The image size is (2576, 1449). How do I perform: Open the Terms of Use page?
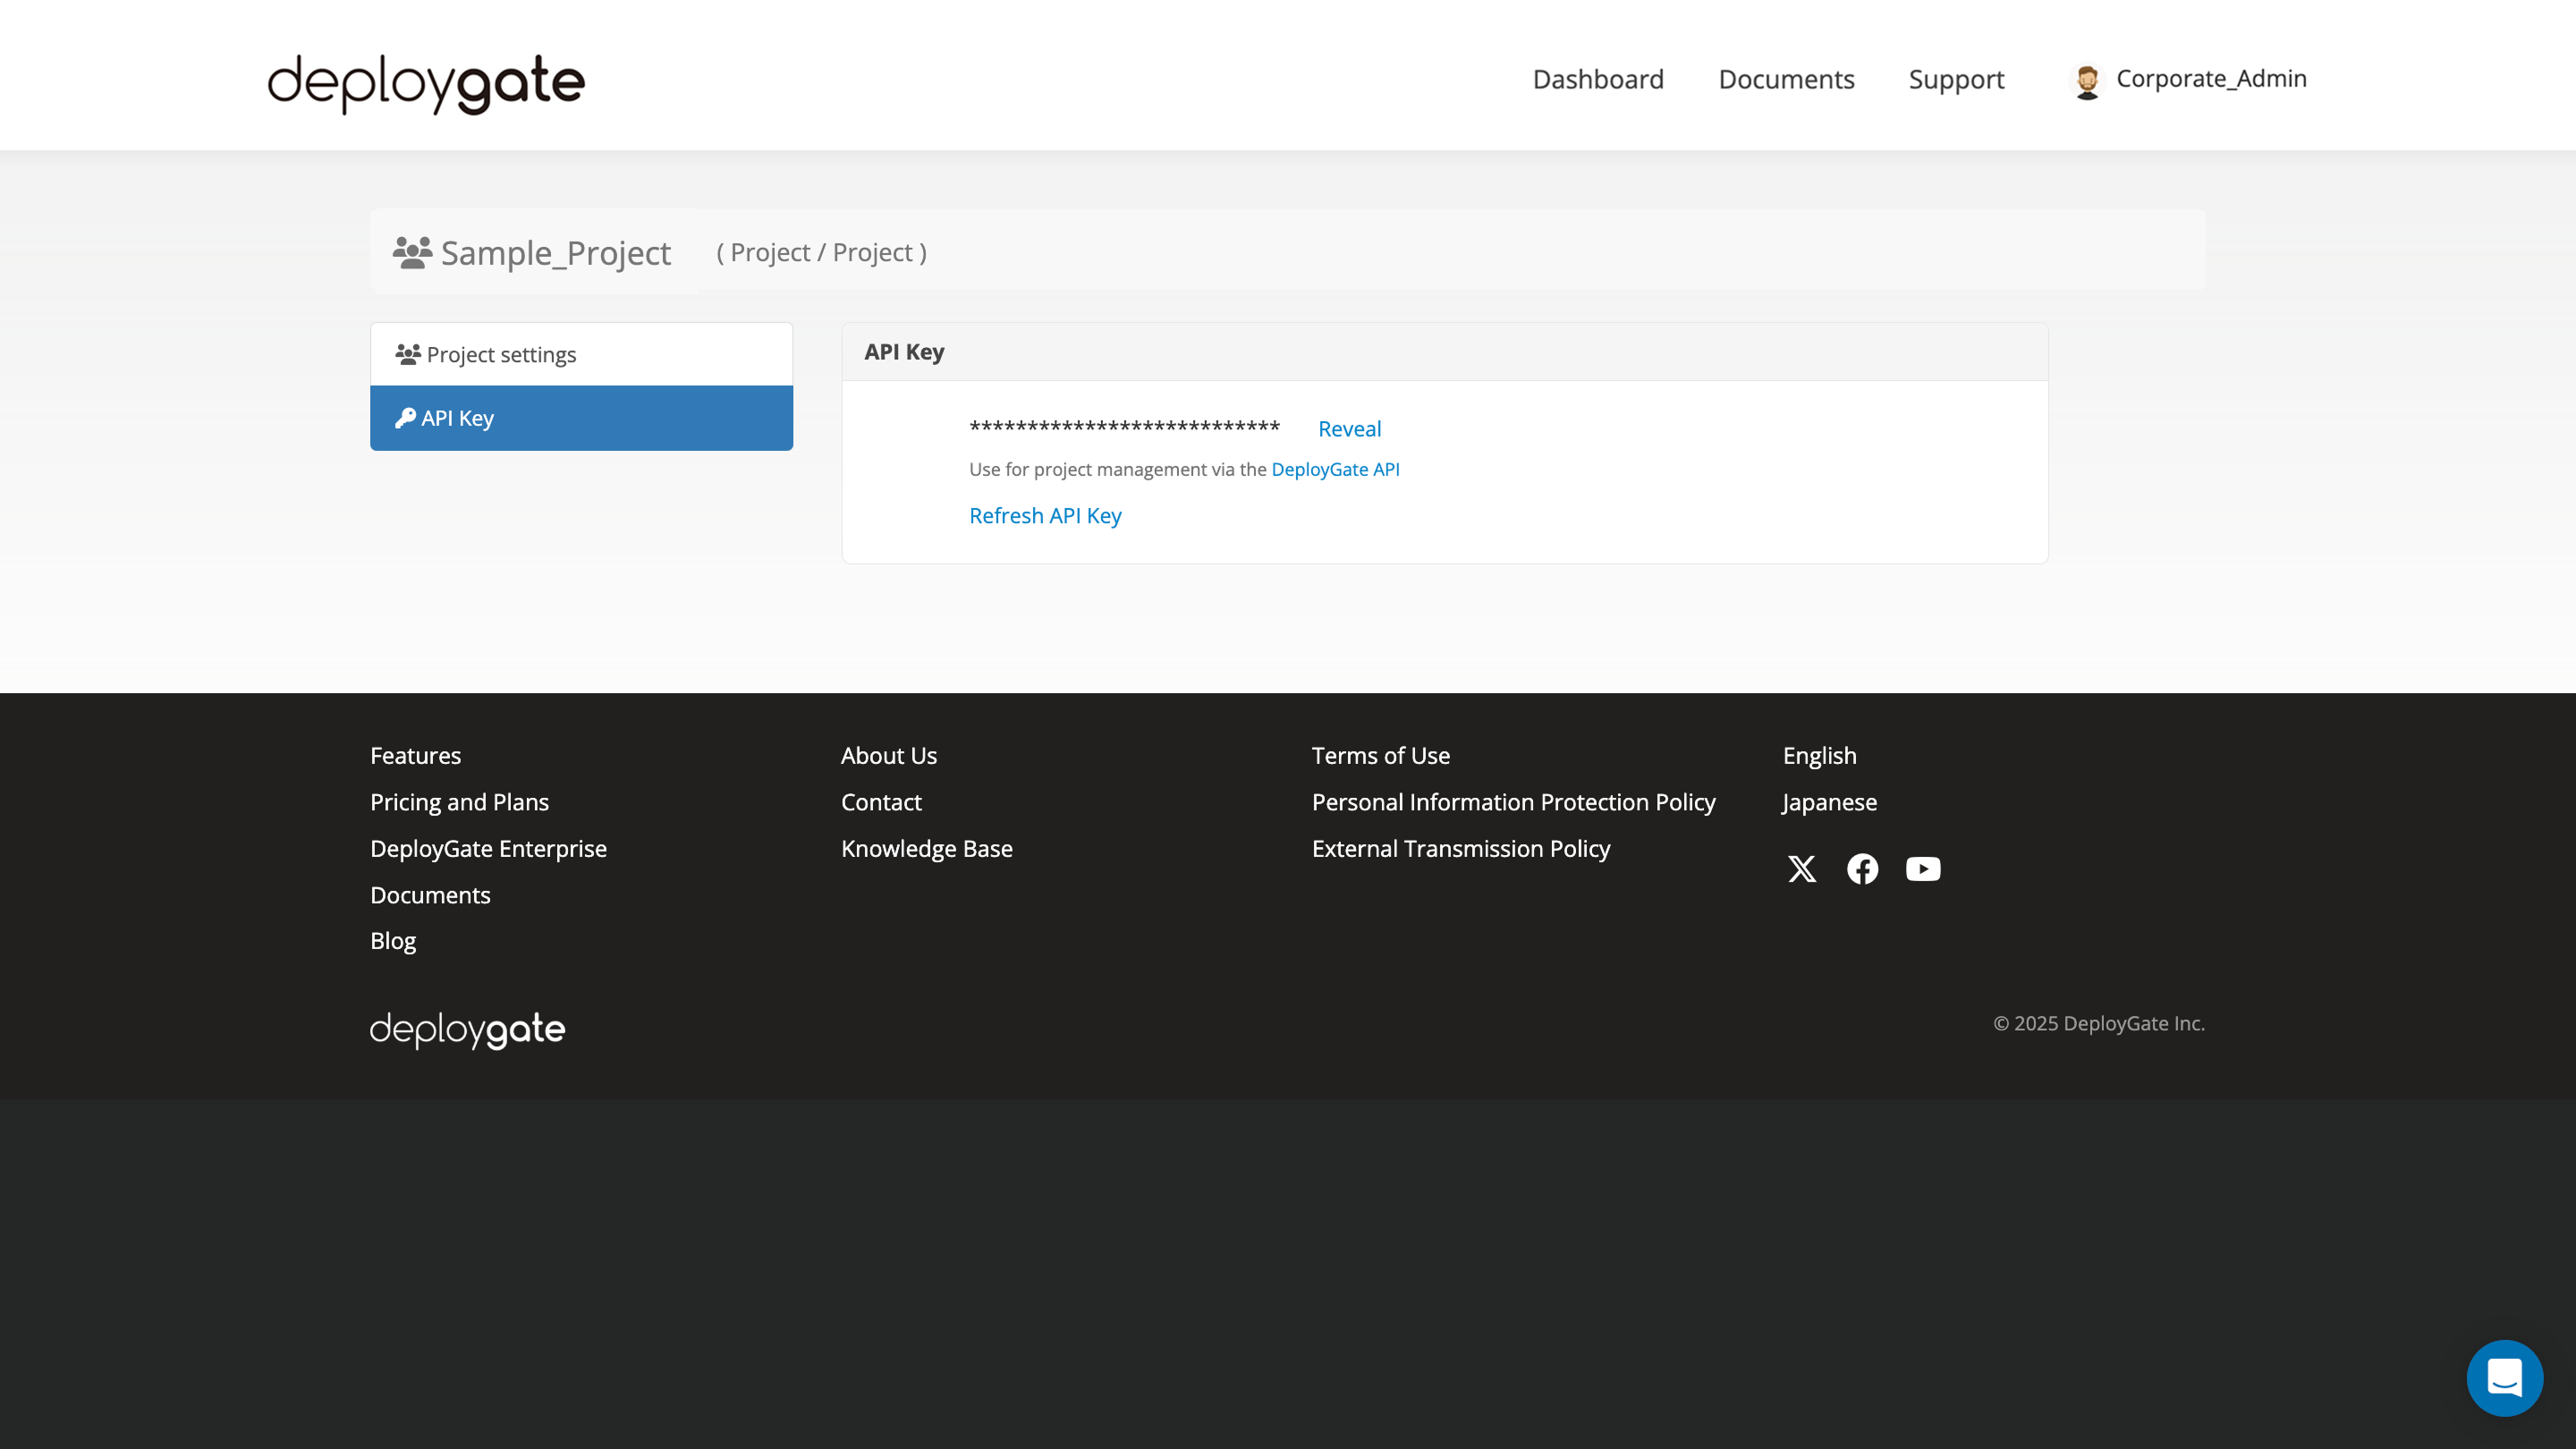1381,755
